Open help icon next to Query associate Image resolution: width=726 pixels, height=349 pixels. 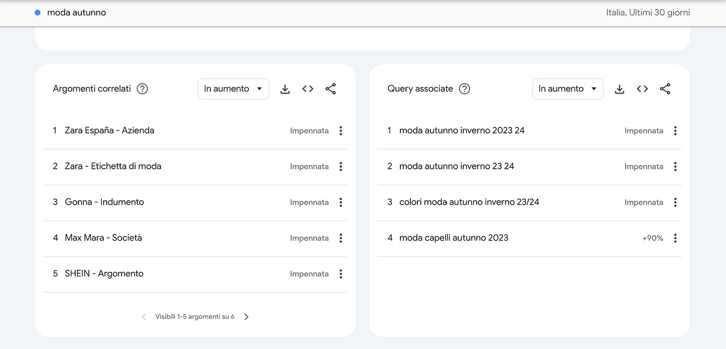tap(465, 89)
